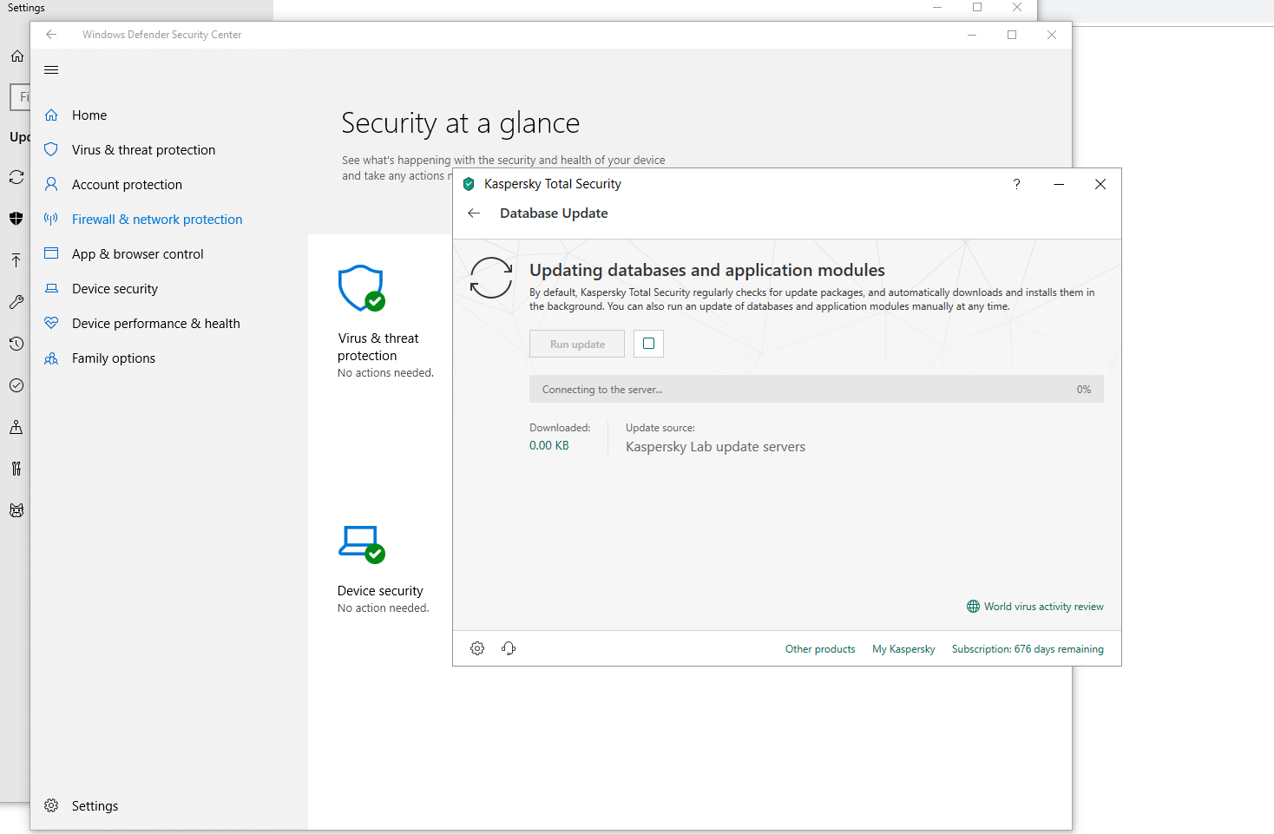The image size is (1274, 834).
Task: Click Settings window sync arrows icon
Action: click(x=16, y=177)
